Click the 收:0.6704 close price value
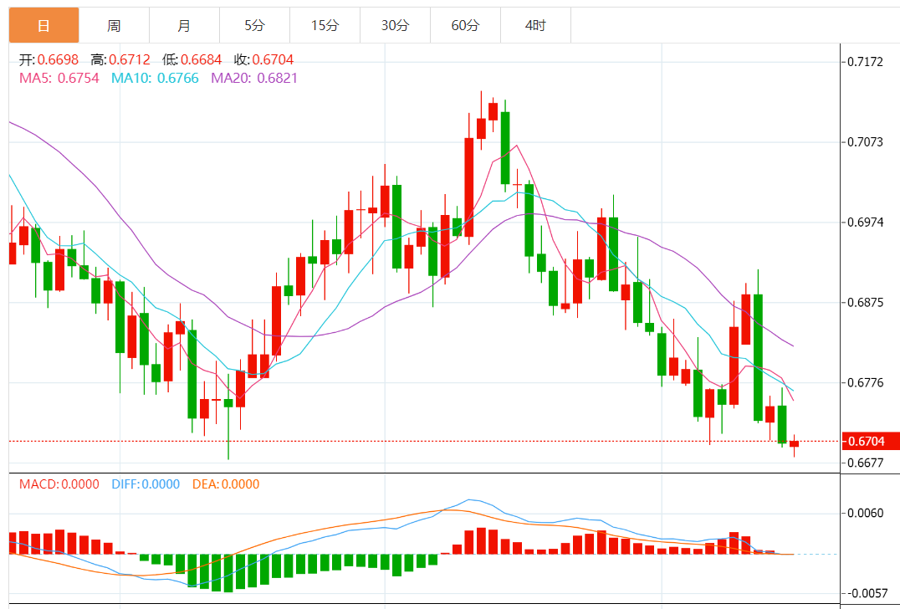The width and height of the screenshot is (900, 609). pos(263,59)
